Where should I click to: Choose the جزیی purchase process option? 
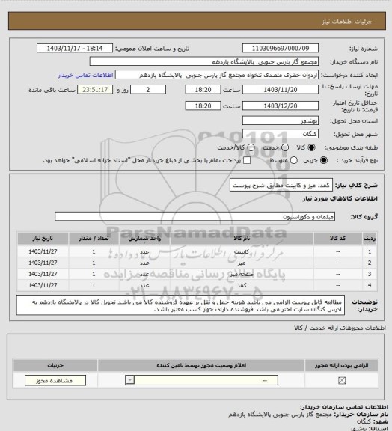pos(324,160)
